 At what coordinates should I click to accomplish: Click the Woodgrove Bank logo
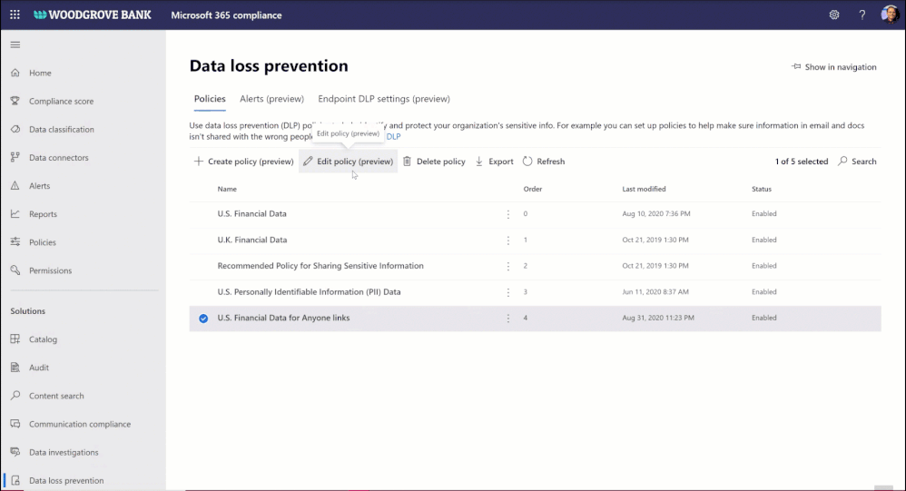(x=93, y=15)
